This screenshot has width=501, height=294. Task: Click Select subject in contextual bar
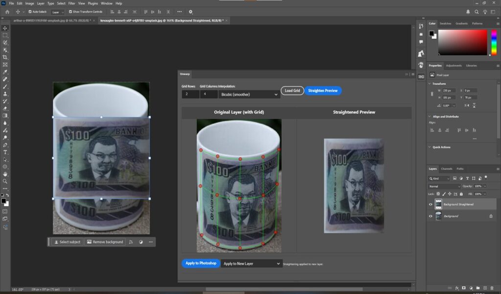tap(68, 242)
